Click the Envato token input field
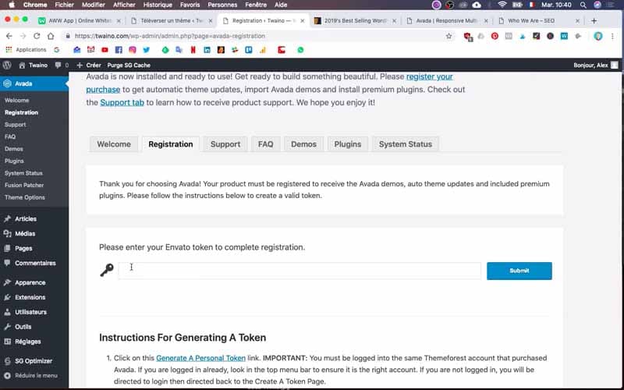 click(300, 271)
